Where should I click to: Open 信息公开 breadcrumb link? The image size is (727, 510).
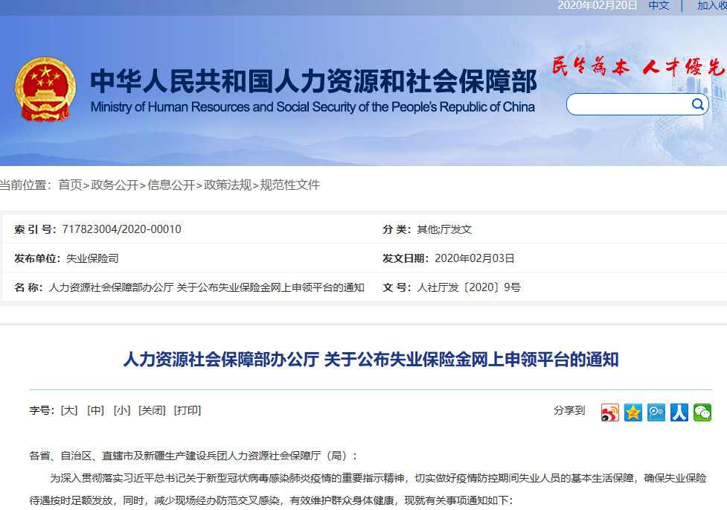[x=171, y=185]
